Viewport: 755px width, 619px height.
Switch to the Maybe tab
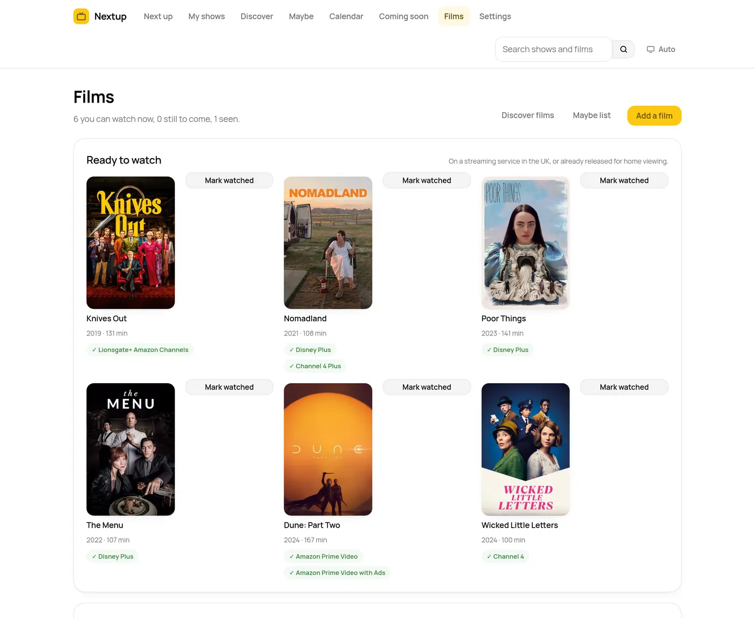point(301,16)
